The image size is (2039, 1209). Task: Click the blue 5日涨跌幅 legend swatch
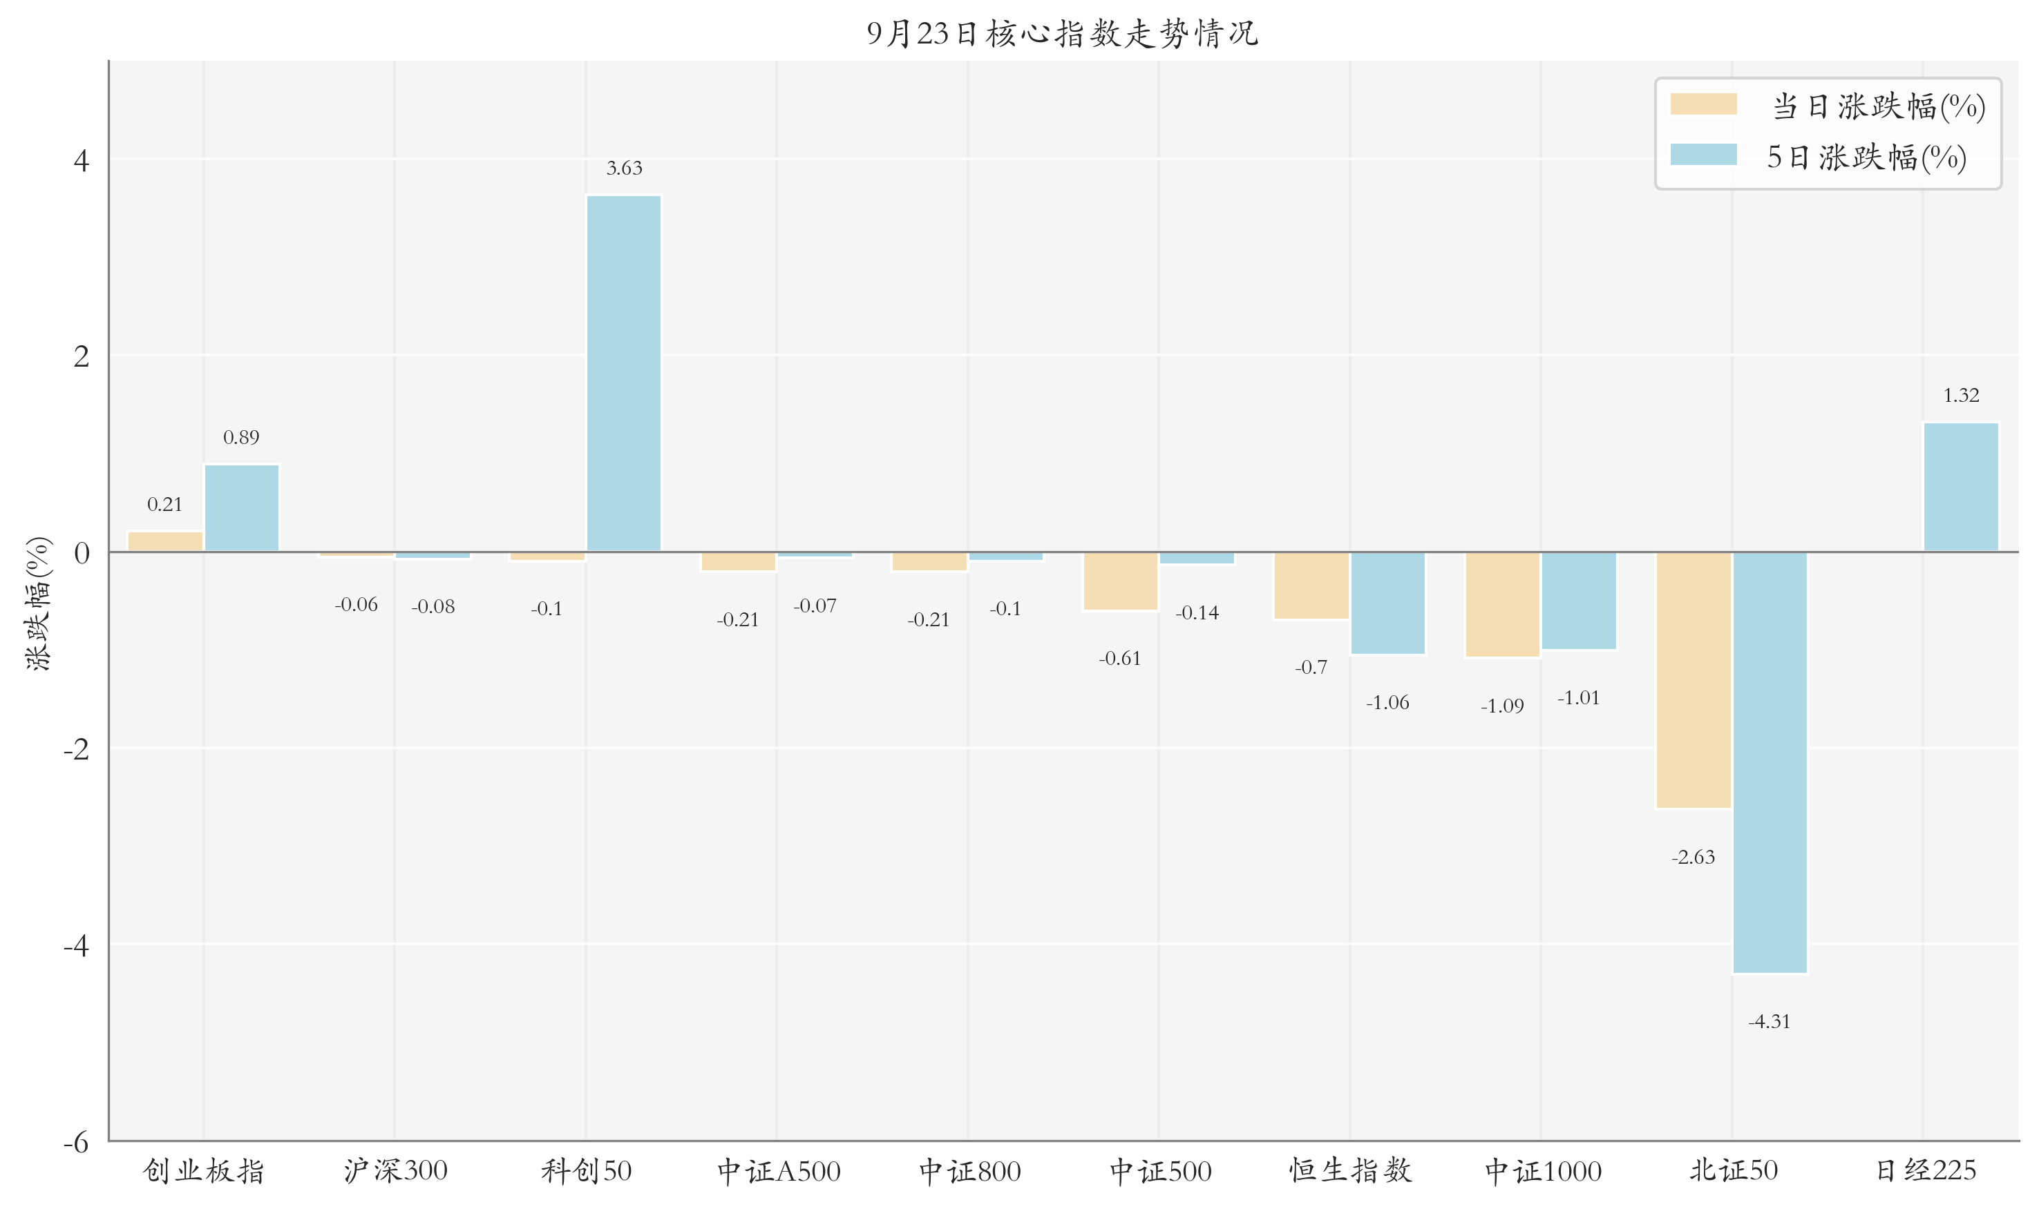(x=1703, y=155)
